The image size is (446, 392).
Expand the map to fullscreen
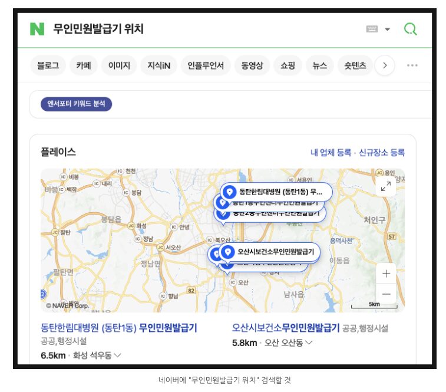[386, 187]
